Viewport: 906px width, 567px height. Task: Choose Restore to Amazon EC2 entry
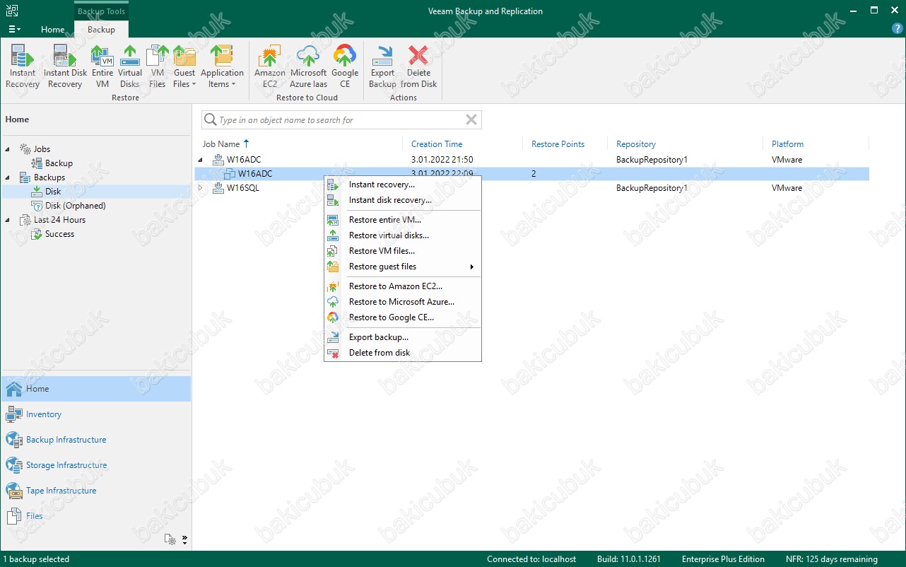pos(403,286)
